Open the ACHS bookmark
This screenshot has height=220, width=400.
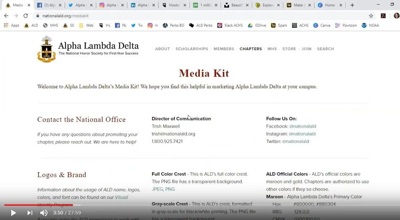pos(300,25)
